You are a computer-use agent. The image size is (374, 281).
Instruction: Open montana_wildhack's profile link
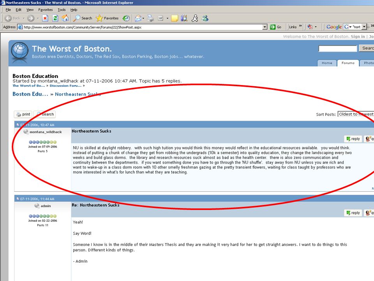(46, 132)
